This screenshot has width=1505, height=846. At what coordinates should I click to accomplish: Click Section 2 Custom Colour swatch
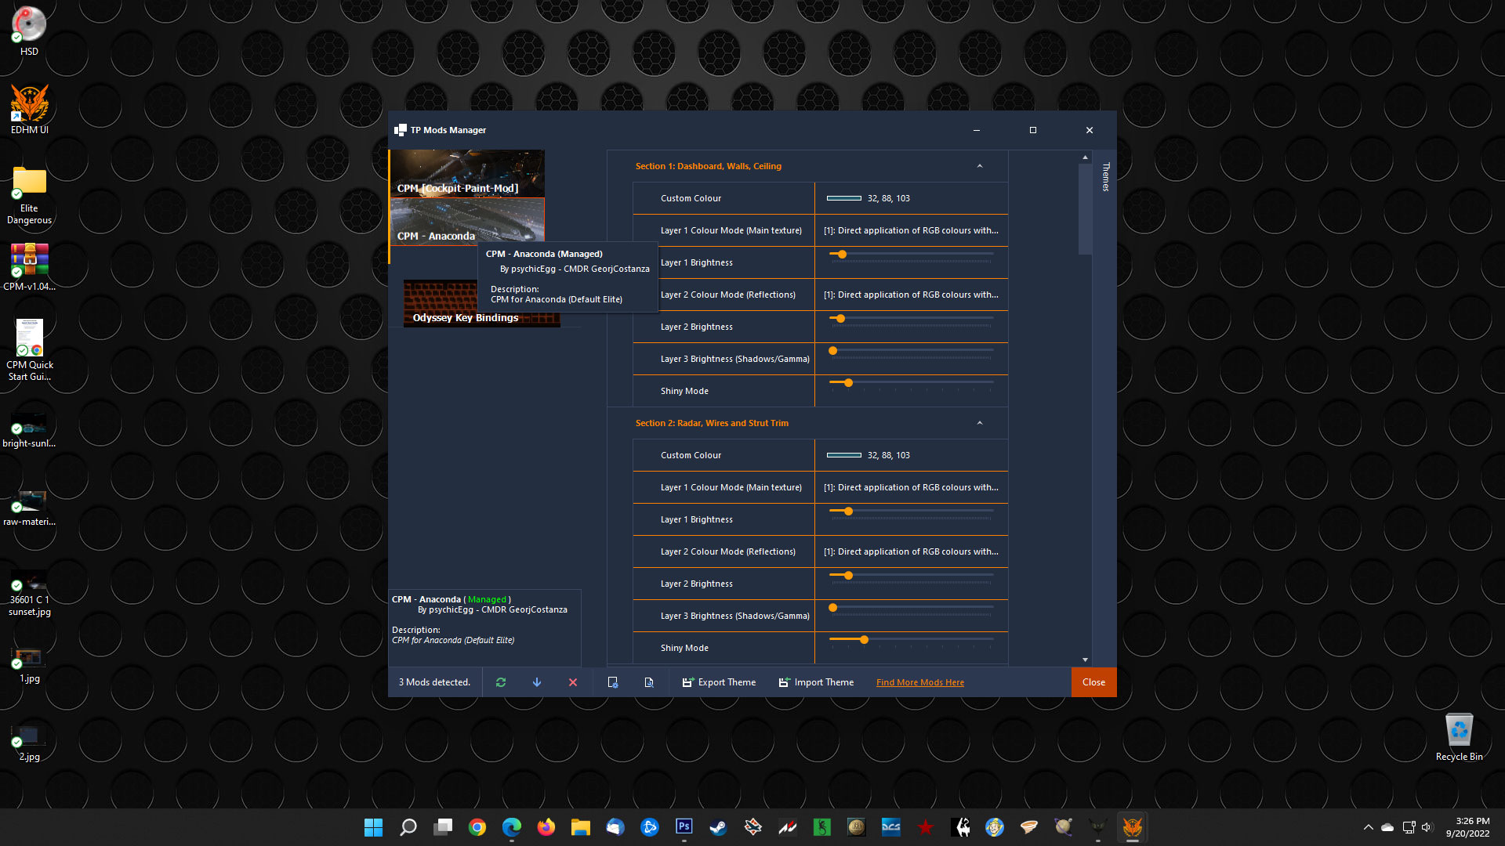click(x=844, y=455)
